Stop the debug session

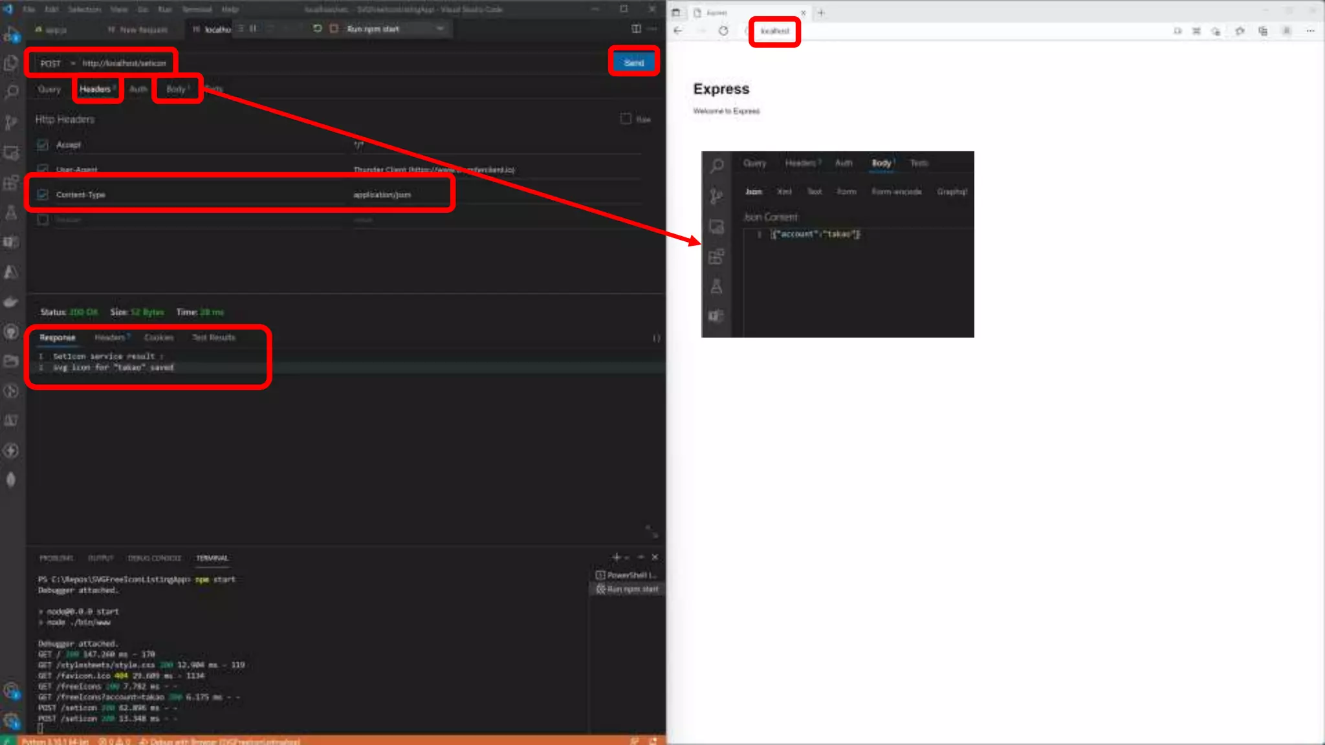[x=334, y=28]
